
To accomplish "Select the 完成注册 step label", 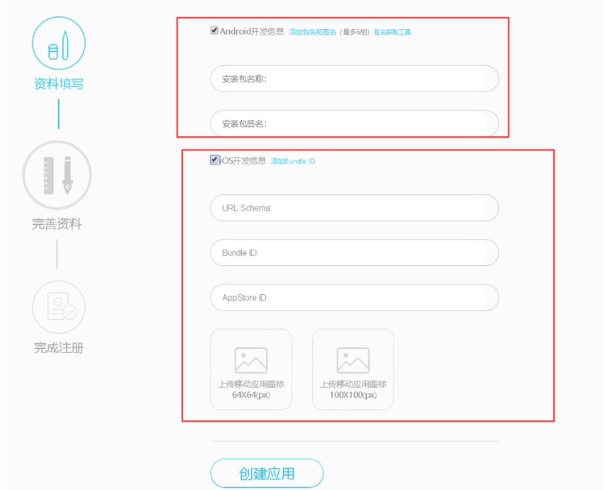I will (x=59, y=347).
